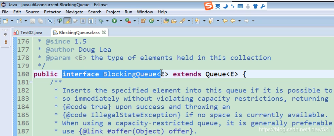Image resolution: width=334 pixels, height=136 pixels.
Task: Click the Eclipse logo in the title bar
Action: click(x=4, y=5)
